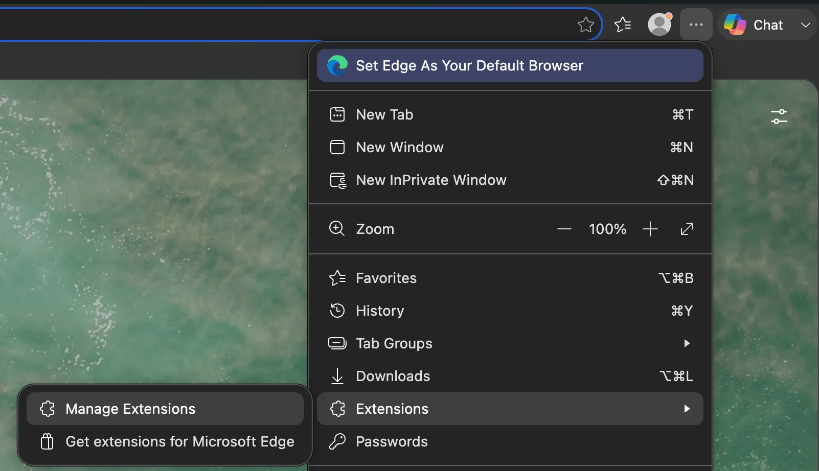
Task: Close the Settings and more ellipsis menu
Action: pyautogui.click(x=696, y=25)
